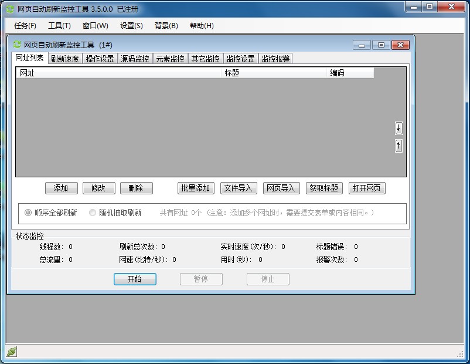Click the 实时速度(次/秒) status label
This screenshot has width=470, height=364.
(248, 247)
